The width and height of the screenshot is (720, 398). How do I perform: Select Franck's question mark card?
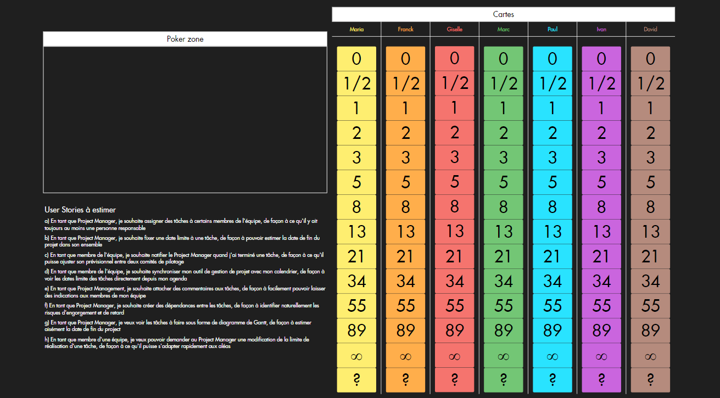pos(405,379)
